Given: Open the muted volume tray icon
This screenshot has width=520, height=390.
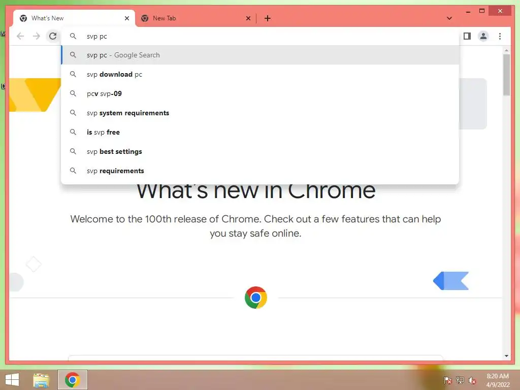Looking at the screenshot, I should [x=472, y=380].
